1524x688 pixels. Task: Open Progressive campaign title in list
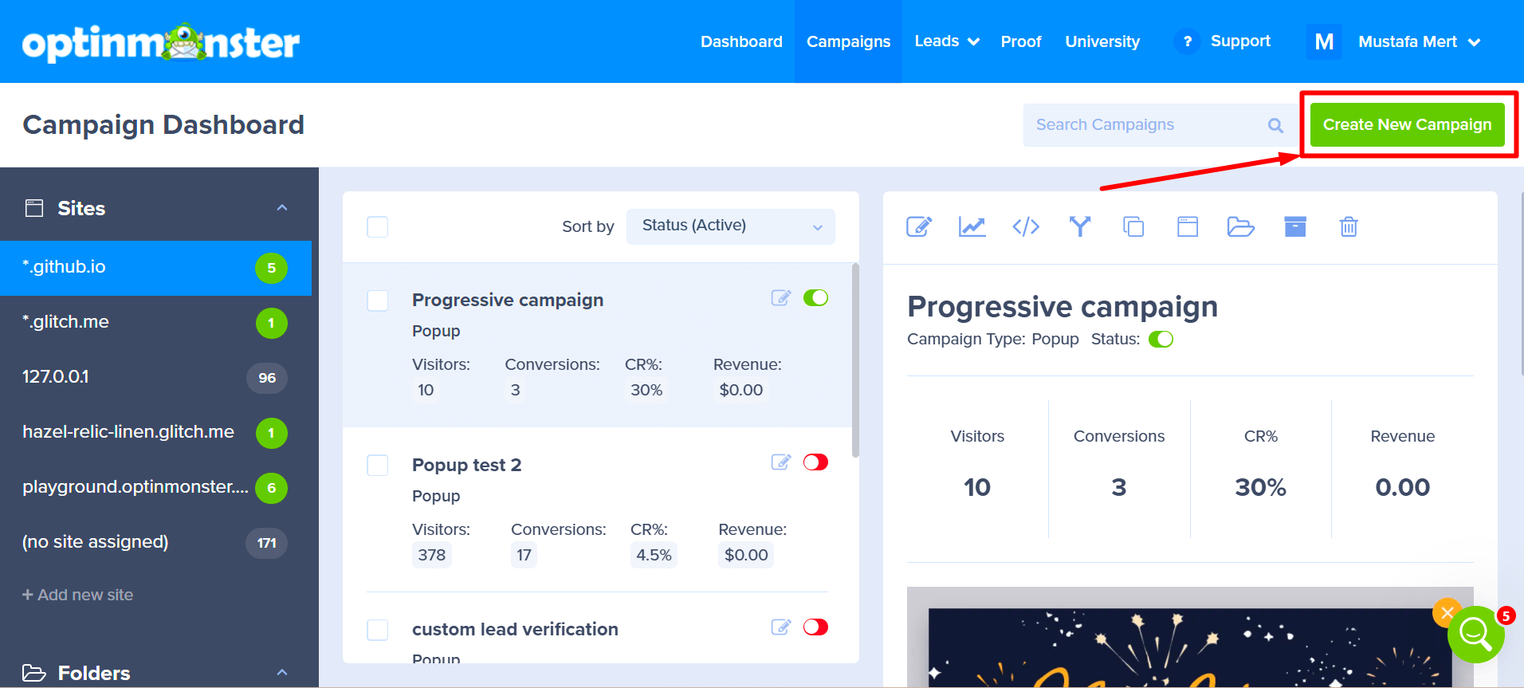pyautogui.click(x=508, y=301)
